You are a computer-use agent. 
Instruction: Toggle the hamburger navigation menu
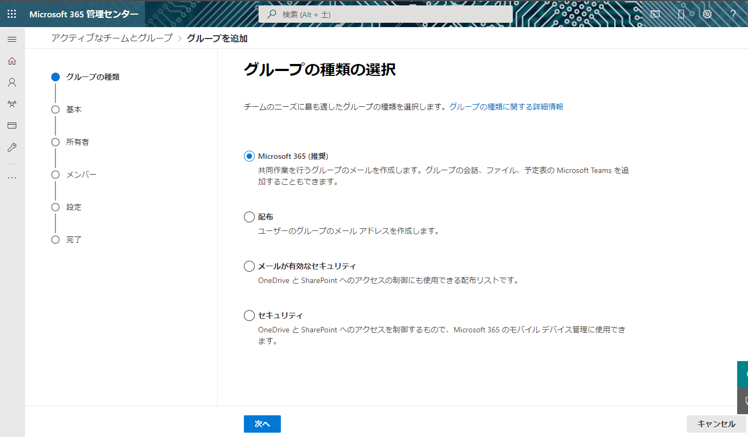coord(12,39)
